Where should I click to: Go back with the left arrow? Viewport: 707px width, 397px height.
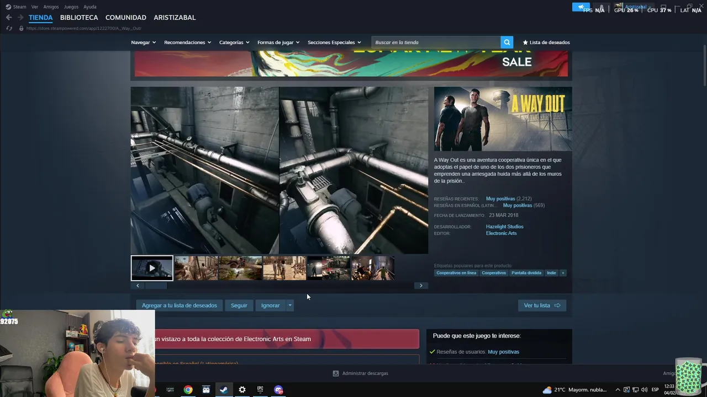pos(9,18)
